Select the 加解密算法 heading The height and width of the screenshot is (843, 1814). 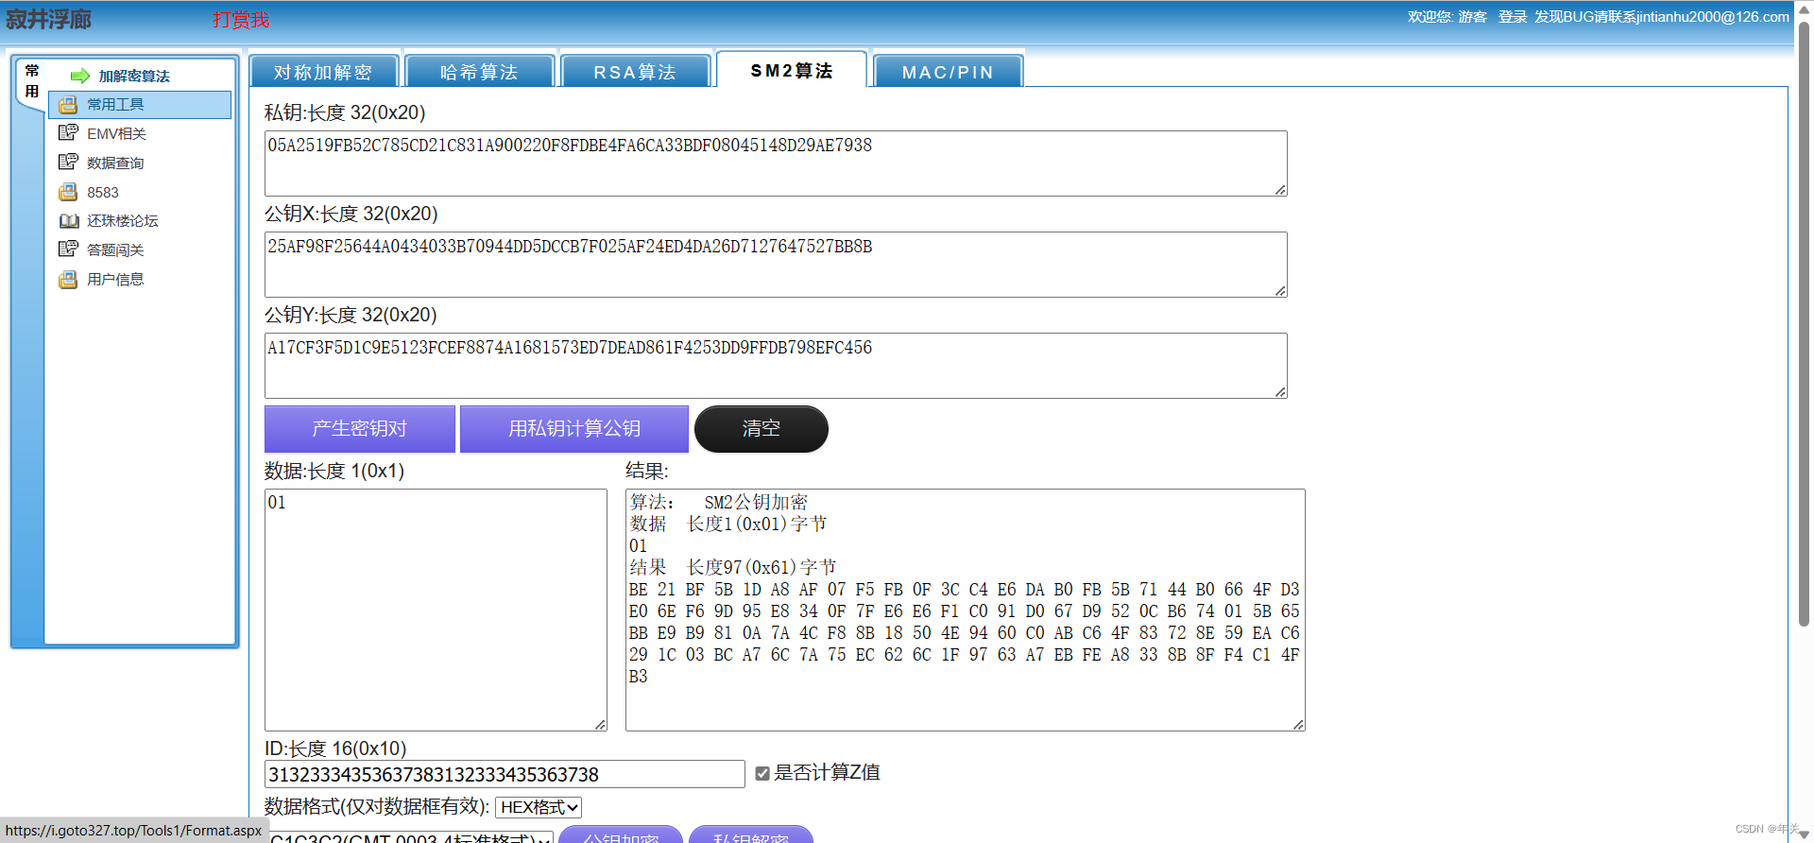(134, 76)
